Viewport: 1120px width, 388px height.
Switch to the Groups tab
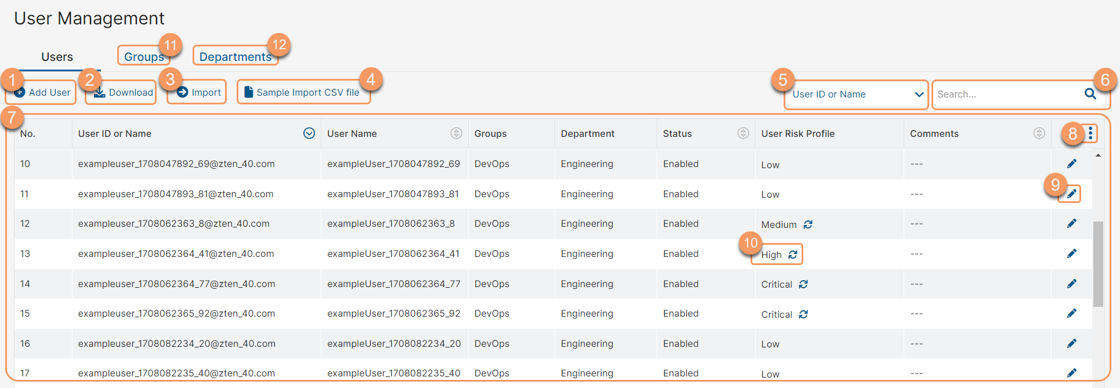tap(144, 57)
